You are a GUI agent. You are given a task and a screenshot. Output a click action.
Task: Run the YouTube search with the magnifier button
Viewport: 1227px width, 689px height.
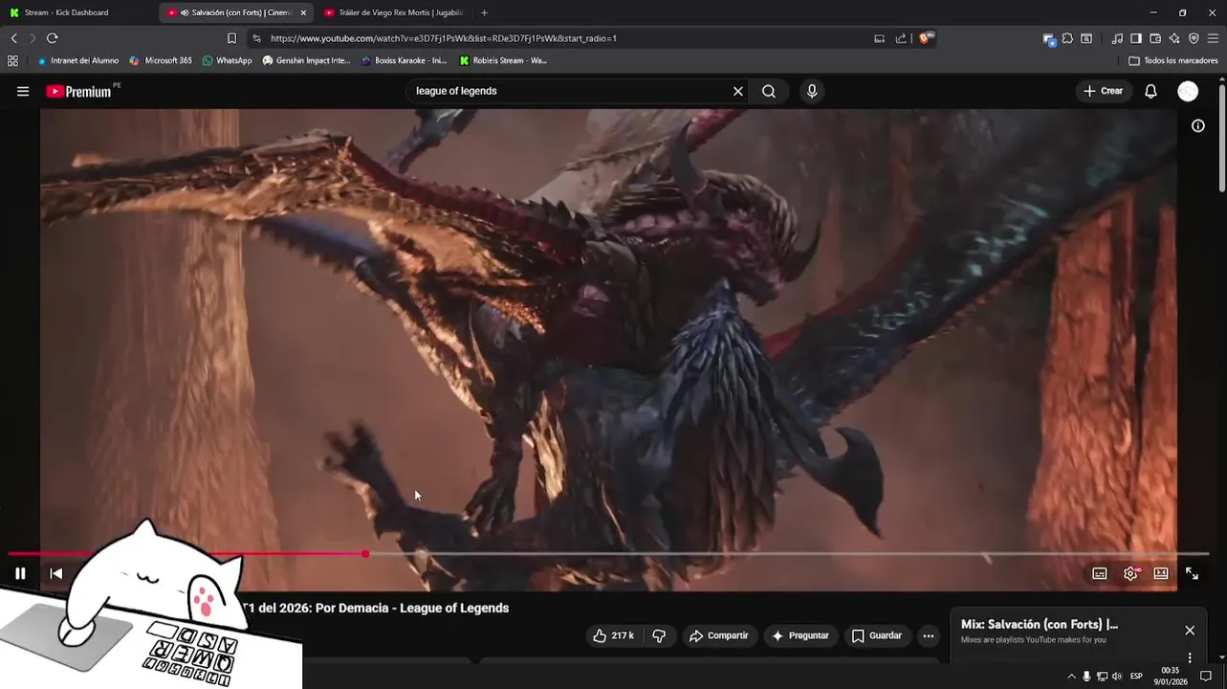point(769,91)
